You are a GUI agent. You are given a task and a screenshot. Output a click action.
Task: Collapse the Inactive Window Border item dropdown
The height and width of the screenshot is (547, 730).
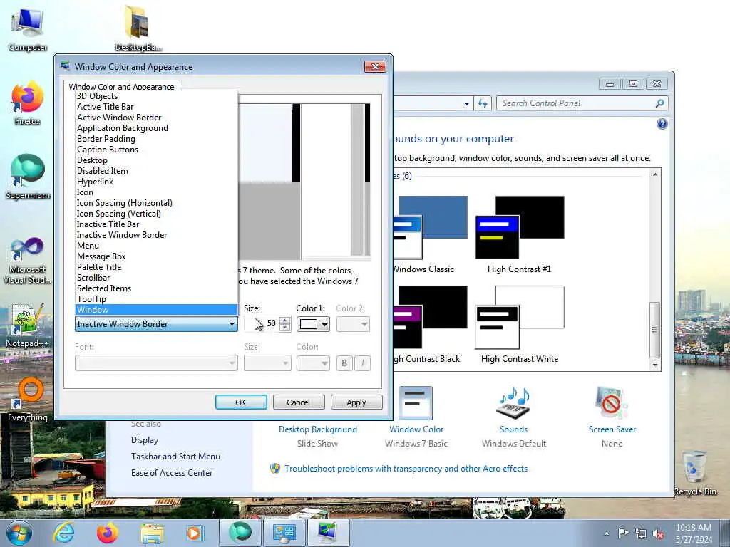pos(156,324)
